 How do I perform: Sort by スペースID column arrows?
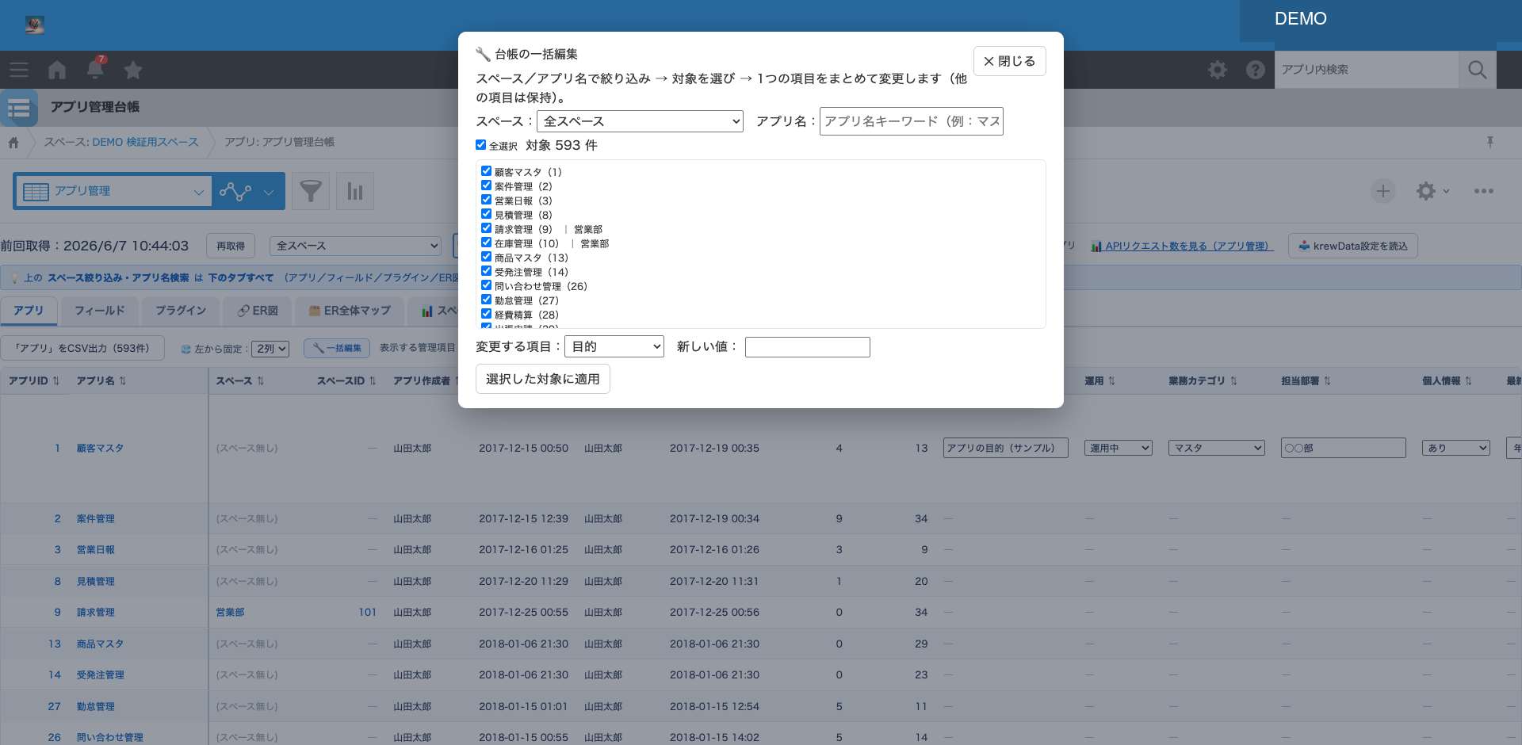pos(373,381)
